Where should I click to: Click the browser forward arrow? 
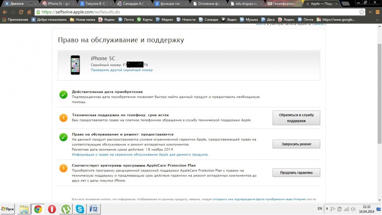pyautogui.click(x=13, y=12)
